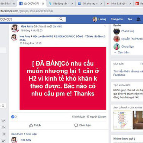Viewport: 143px width, 143px height.
Task: Switch to the Bất động sản tab
Action: 61,4
